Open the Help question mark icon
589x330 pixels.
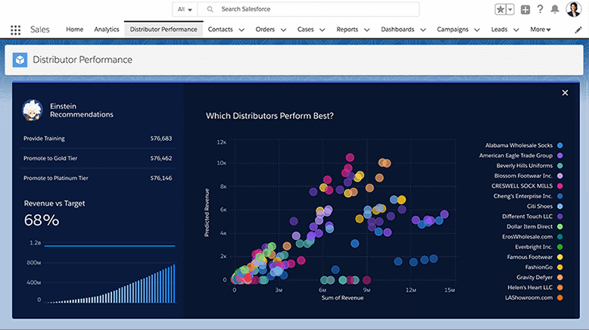[540, 9]
